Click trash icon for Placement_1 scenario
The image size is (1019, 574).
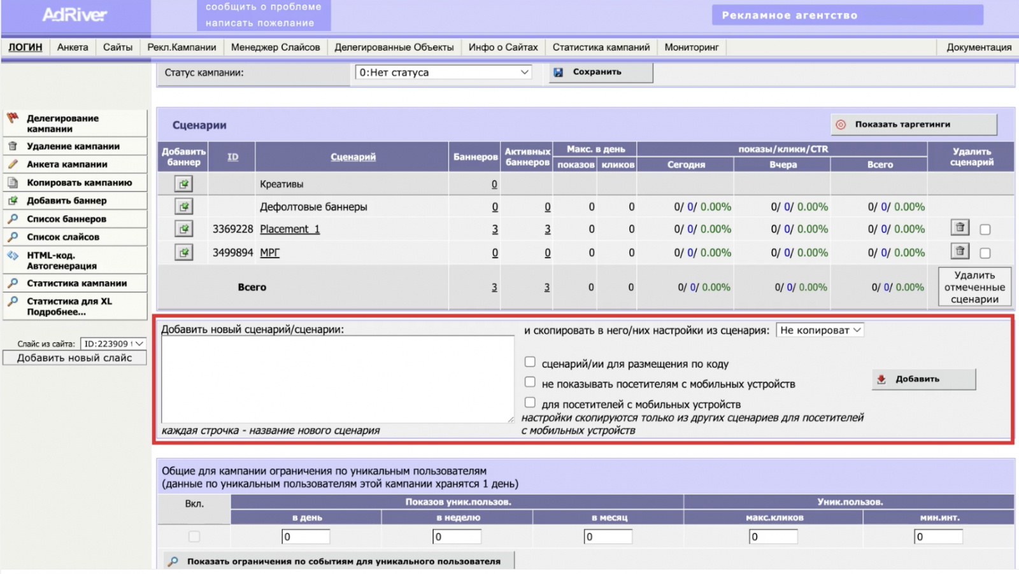[960, 228]
